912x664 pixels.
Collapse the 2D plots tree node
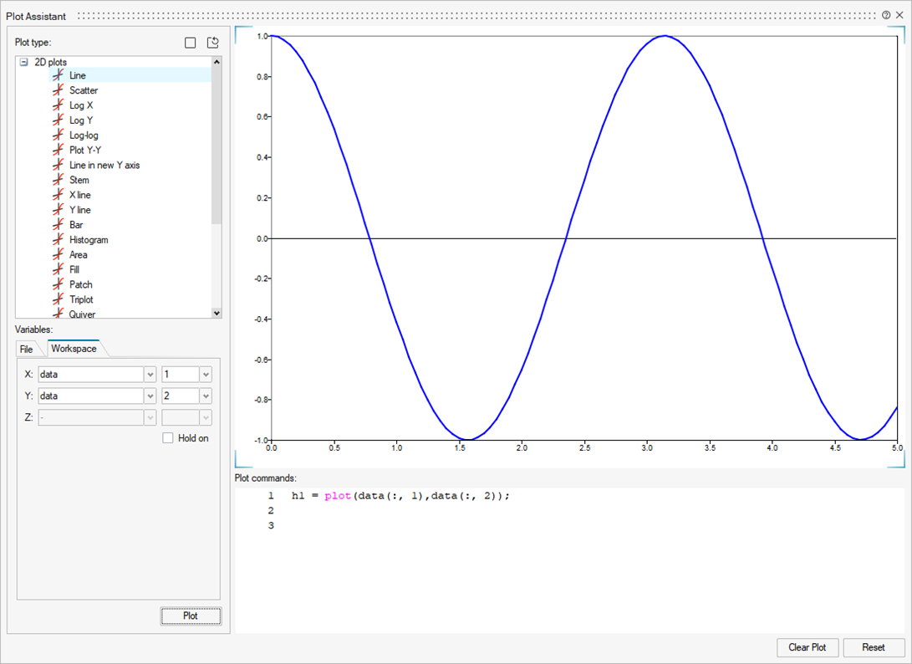(24, 62)
